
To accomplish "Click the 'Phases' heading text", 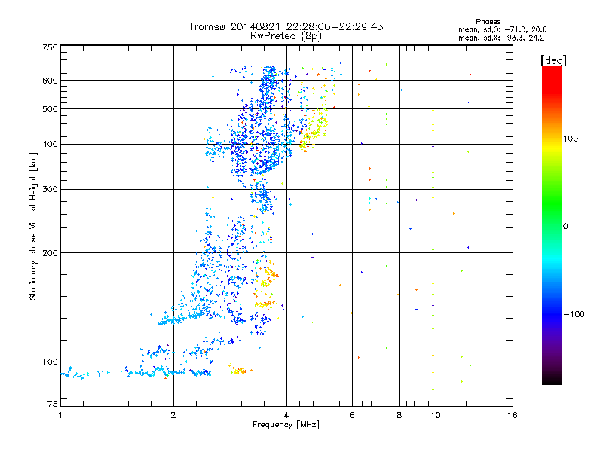I will coord(488,22).
